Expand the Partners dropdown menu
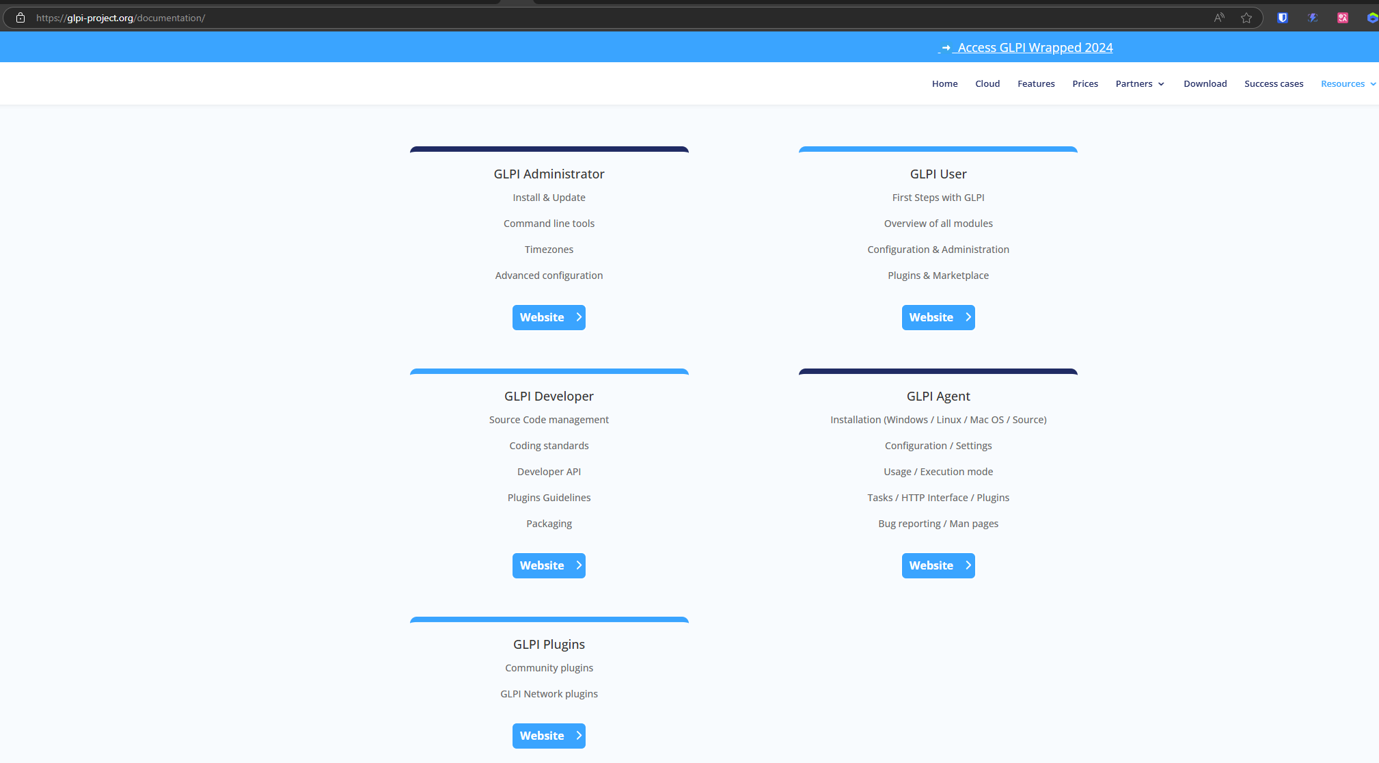Screen dimensions: 1379x763 pos(1140,83)
